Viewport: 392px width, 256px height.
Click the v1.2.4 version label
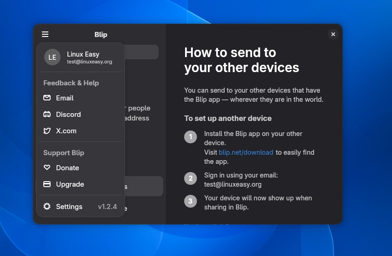pos(108,207)
